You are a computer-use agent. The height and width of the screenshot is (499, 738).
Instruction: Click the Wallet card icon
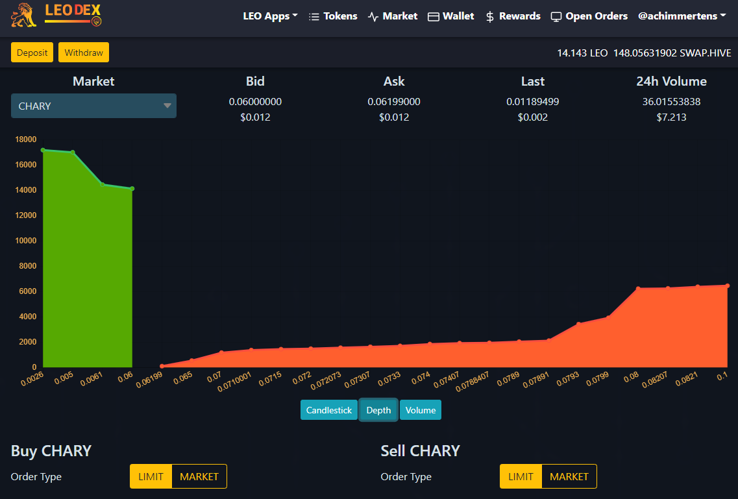pyautogui.click(x=434, y=17)
